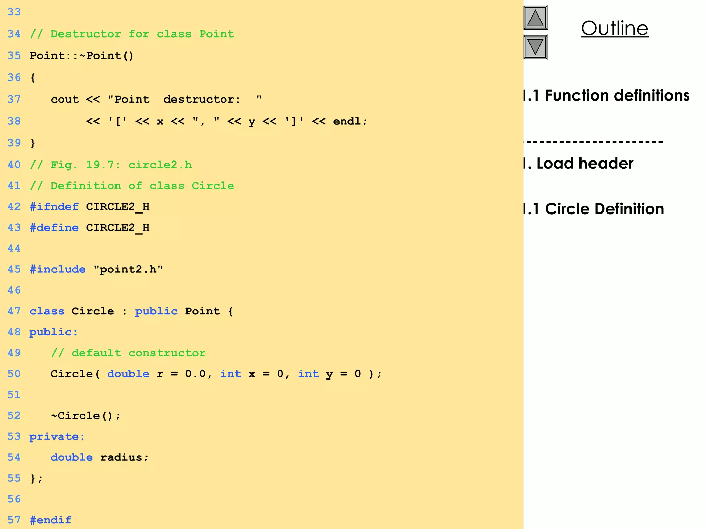Click opening brace on line 36

coord(33,78)
